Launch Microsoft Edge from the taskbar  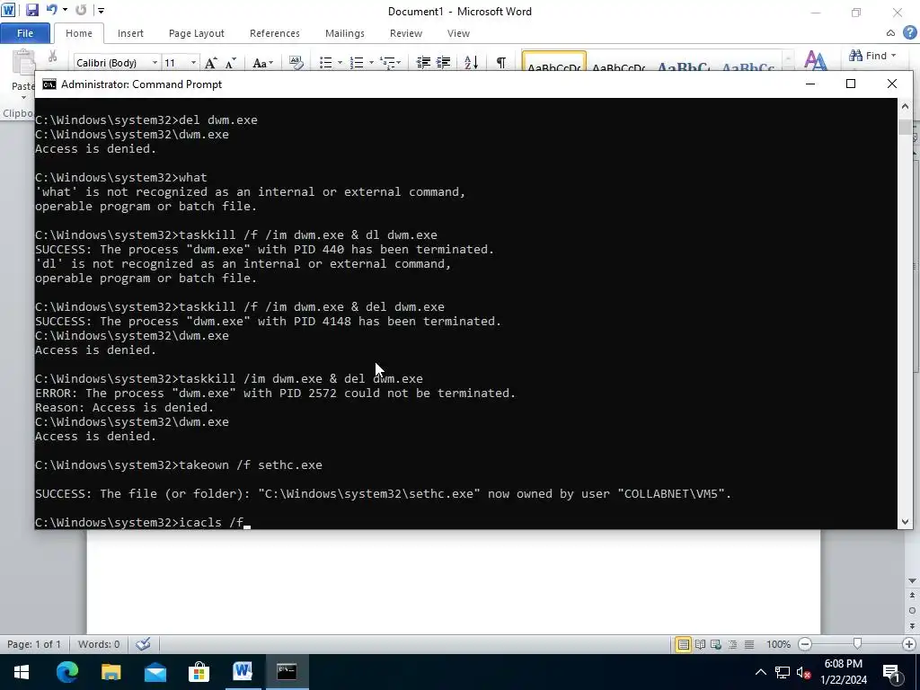coord(66,672)
